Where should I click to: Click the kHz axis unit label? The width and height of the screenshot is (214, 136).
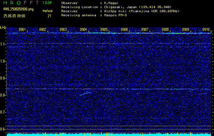pyautogui.click(x=3, y=28)
